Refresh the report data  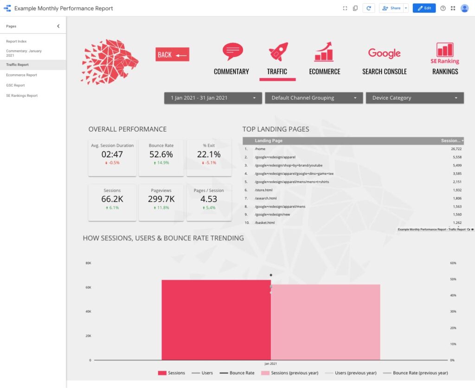(369, 8)
